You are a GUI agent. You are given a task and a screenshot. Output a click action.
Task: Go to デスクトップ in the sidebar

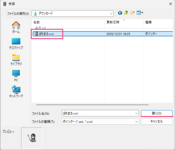(16, 43)
